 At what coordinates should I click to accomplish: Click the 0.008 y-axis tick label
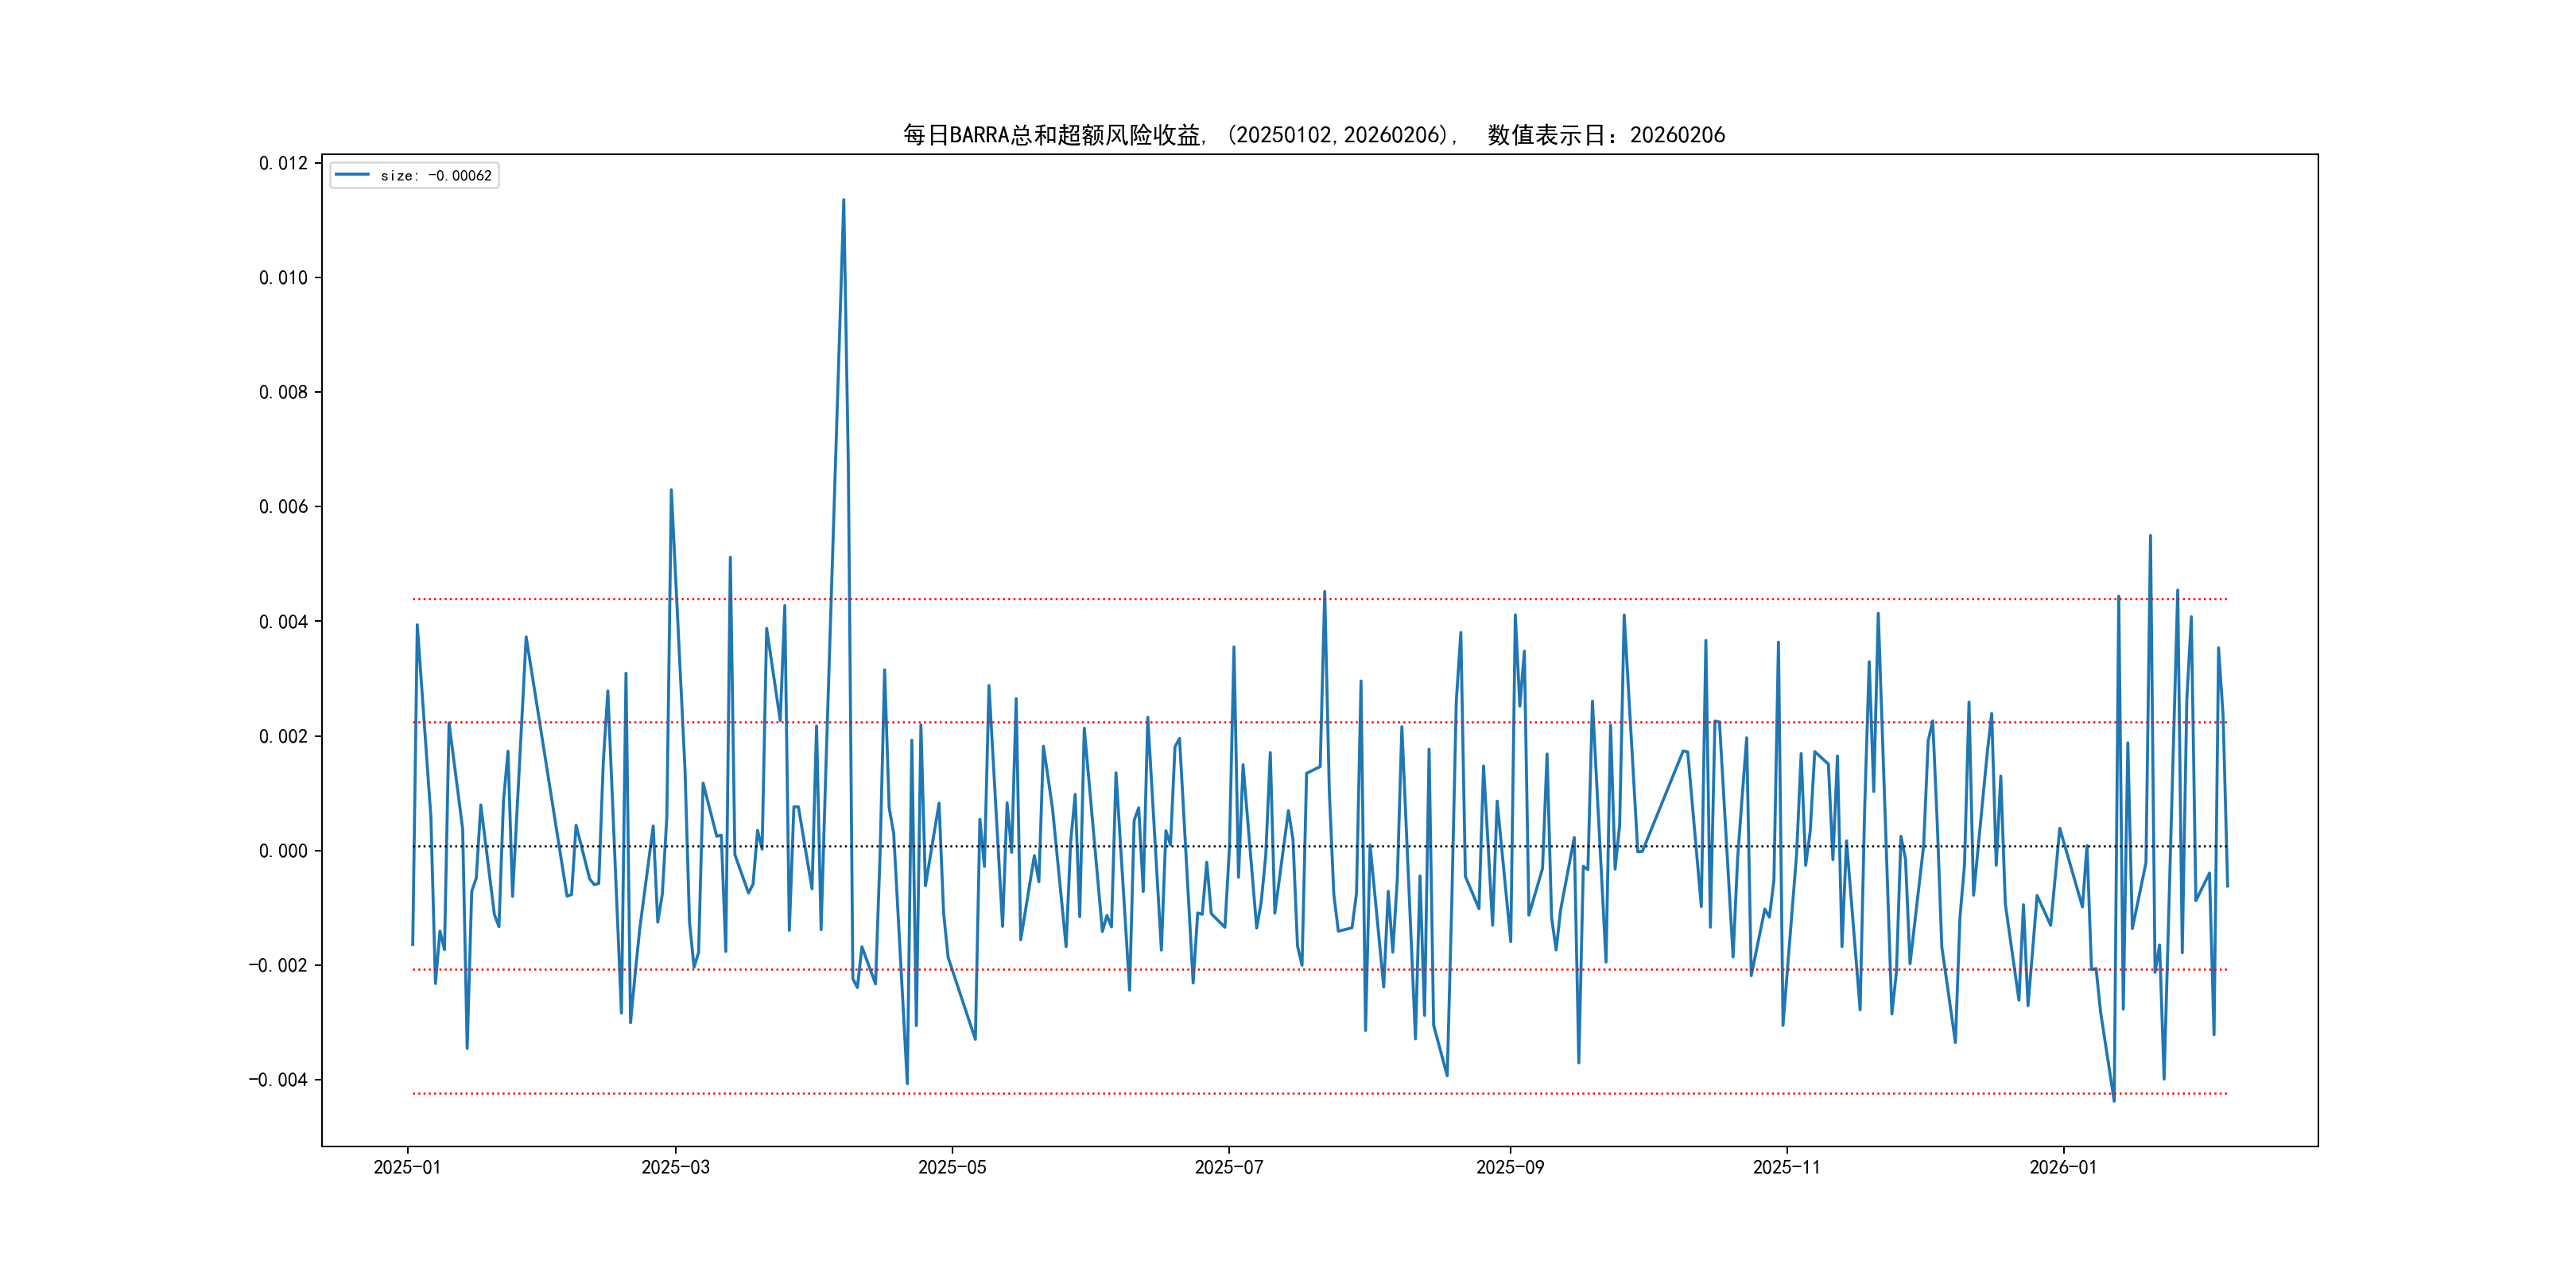[x=283, y=392]
